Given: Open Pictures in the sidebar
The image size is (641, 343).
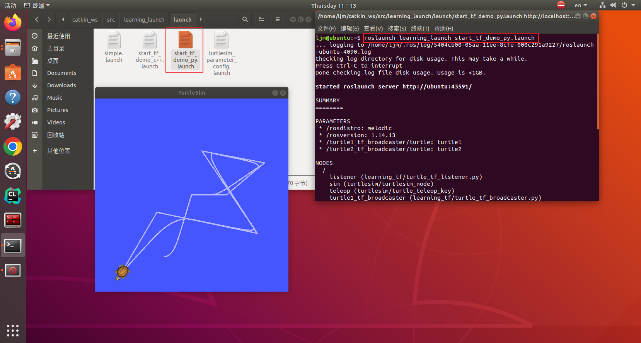Looking at the screenshot, I should 58,110.
